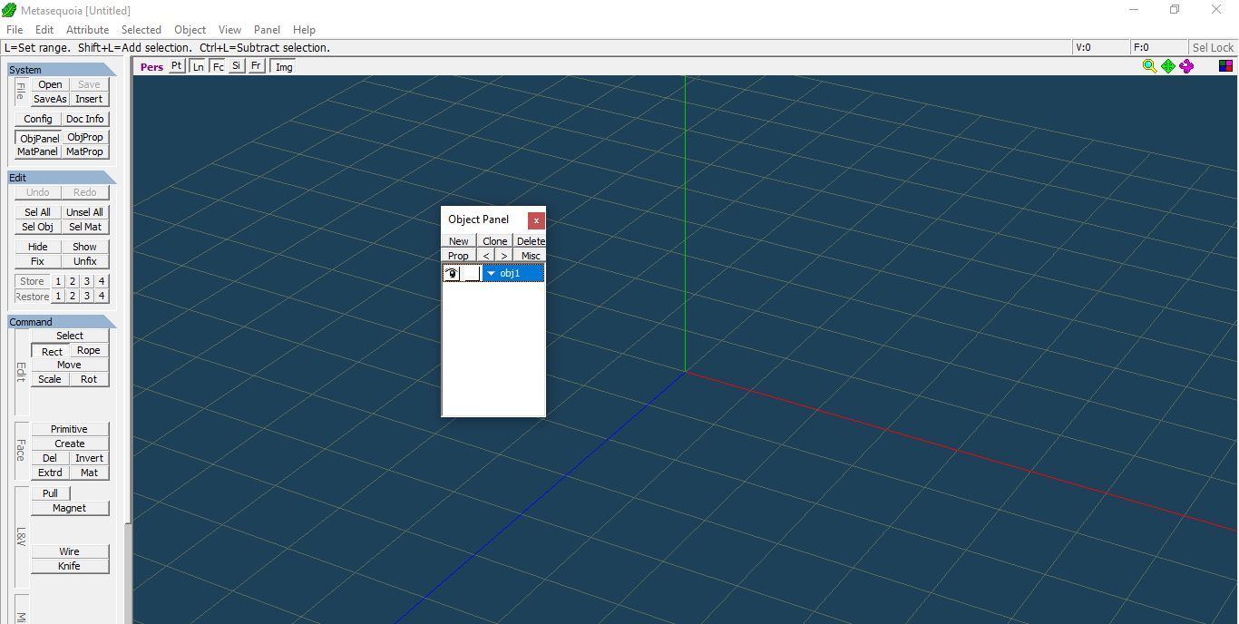
Task: Click the Magnet command button
Action: 70,509
